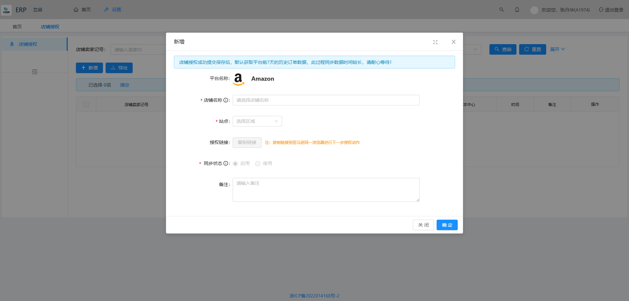The image size is (629, 301).
Task: Click the fullscreen icon in dialog header
Action: tap(435, 42)
